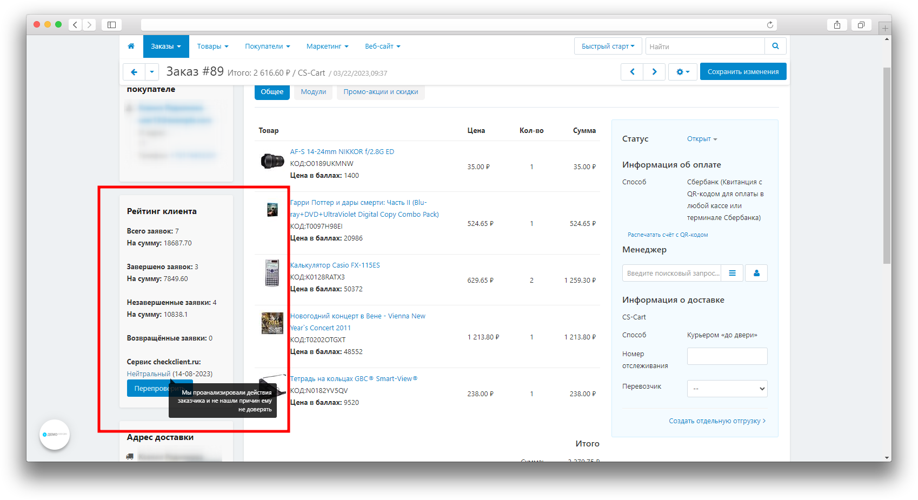Click quantity 2 for Casio calculator
The image size is (918, 500).
click(x=531, y=281)
